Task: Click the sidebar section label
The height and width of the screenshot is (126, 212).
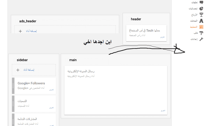Action: [22, 60]
